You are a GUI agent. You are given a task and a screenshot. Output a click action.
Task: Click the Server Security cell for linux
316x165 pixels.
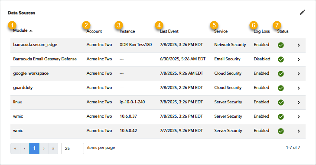click(228, 102)
